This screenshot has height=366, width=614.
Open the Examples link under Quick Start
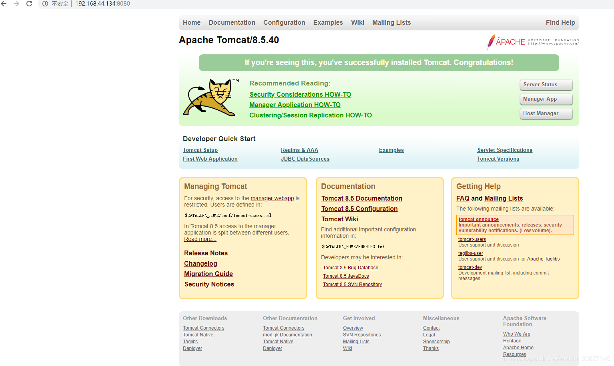click(x=391, y=150)
